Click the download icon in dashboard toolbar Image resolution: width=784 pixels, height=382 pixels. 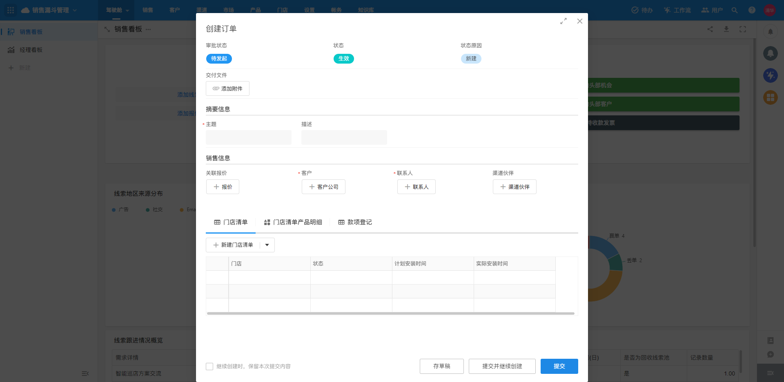[726, 29]
